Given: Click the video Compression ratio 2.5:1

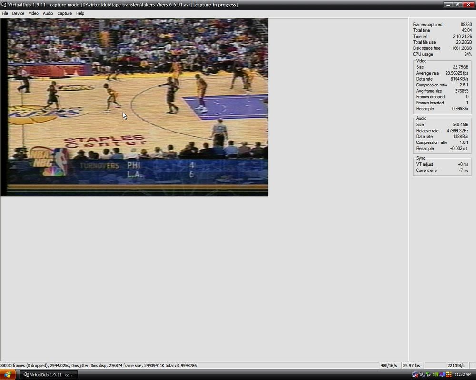Looking at the screenshot, I should pos(464,85).
